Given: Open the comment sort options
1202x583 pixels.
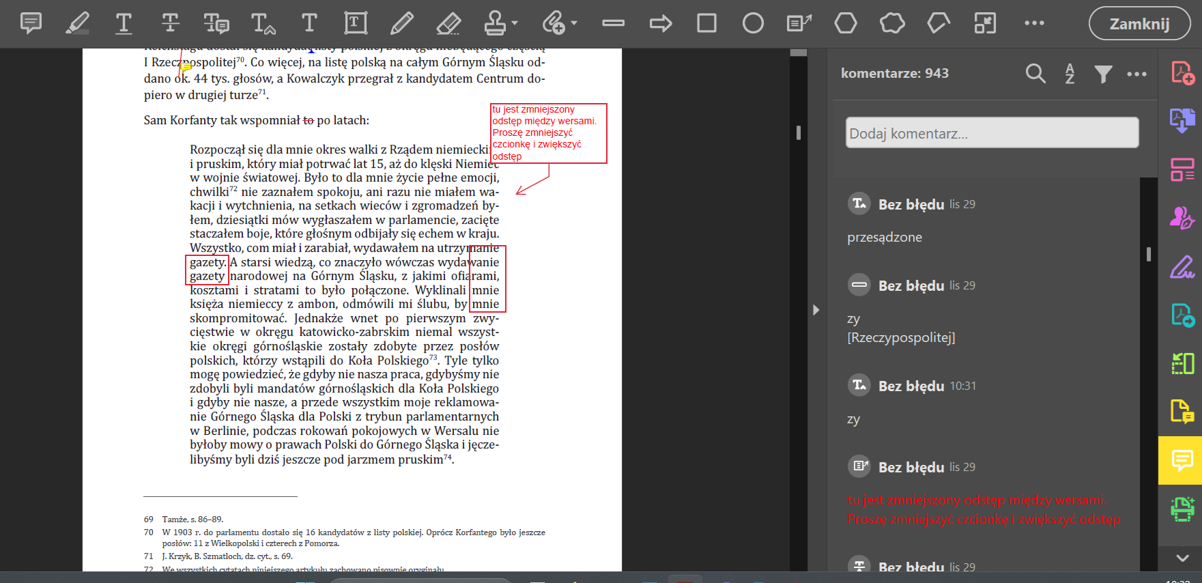Looking at the screenshot, I should pos(1070,73).
